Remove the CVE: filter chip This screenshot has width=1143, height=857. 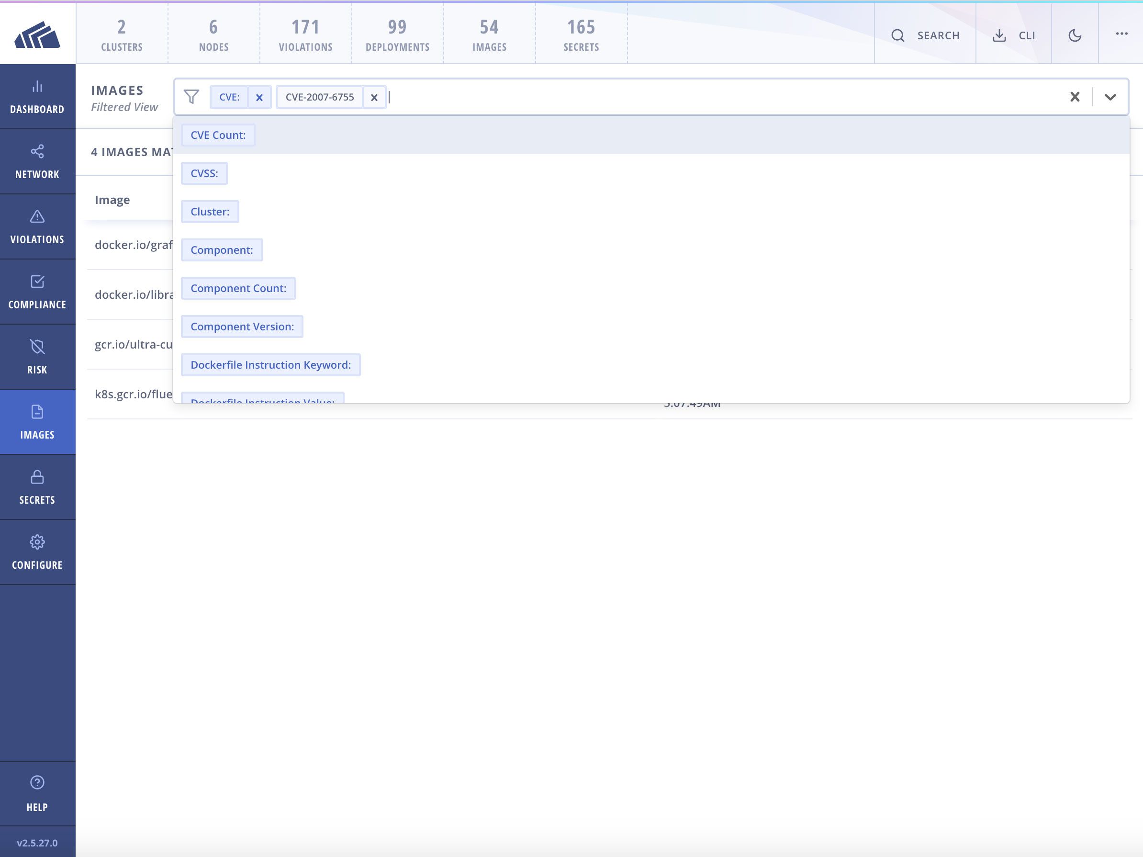(259, 97)
